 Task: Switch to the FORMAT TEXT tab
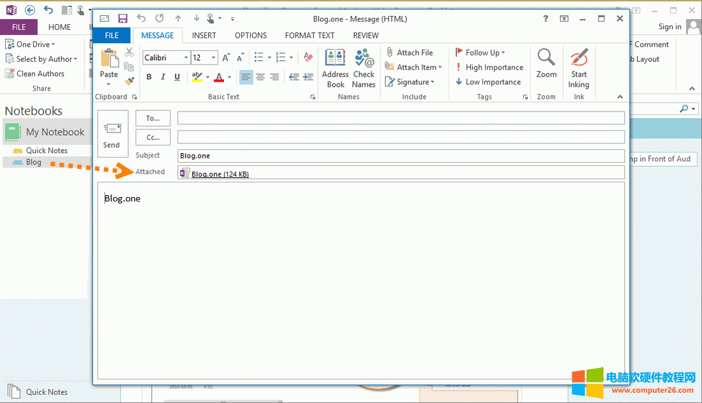[x=310, y=35]
